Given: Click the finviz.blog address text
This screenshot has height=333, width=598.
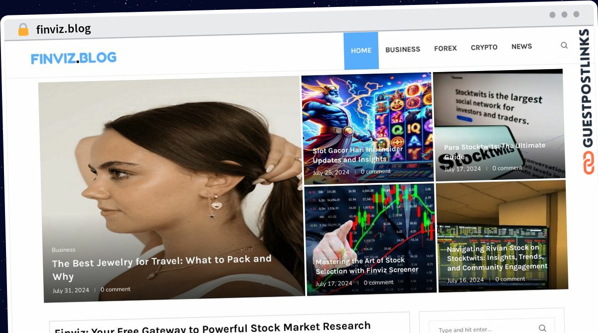Looking at the screenshot, I should tap(64, 29).
